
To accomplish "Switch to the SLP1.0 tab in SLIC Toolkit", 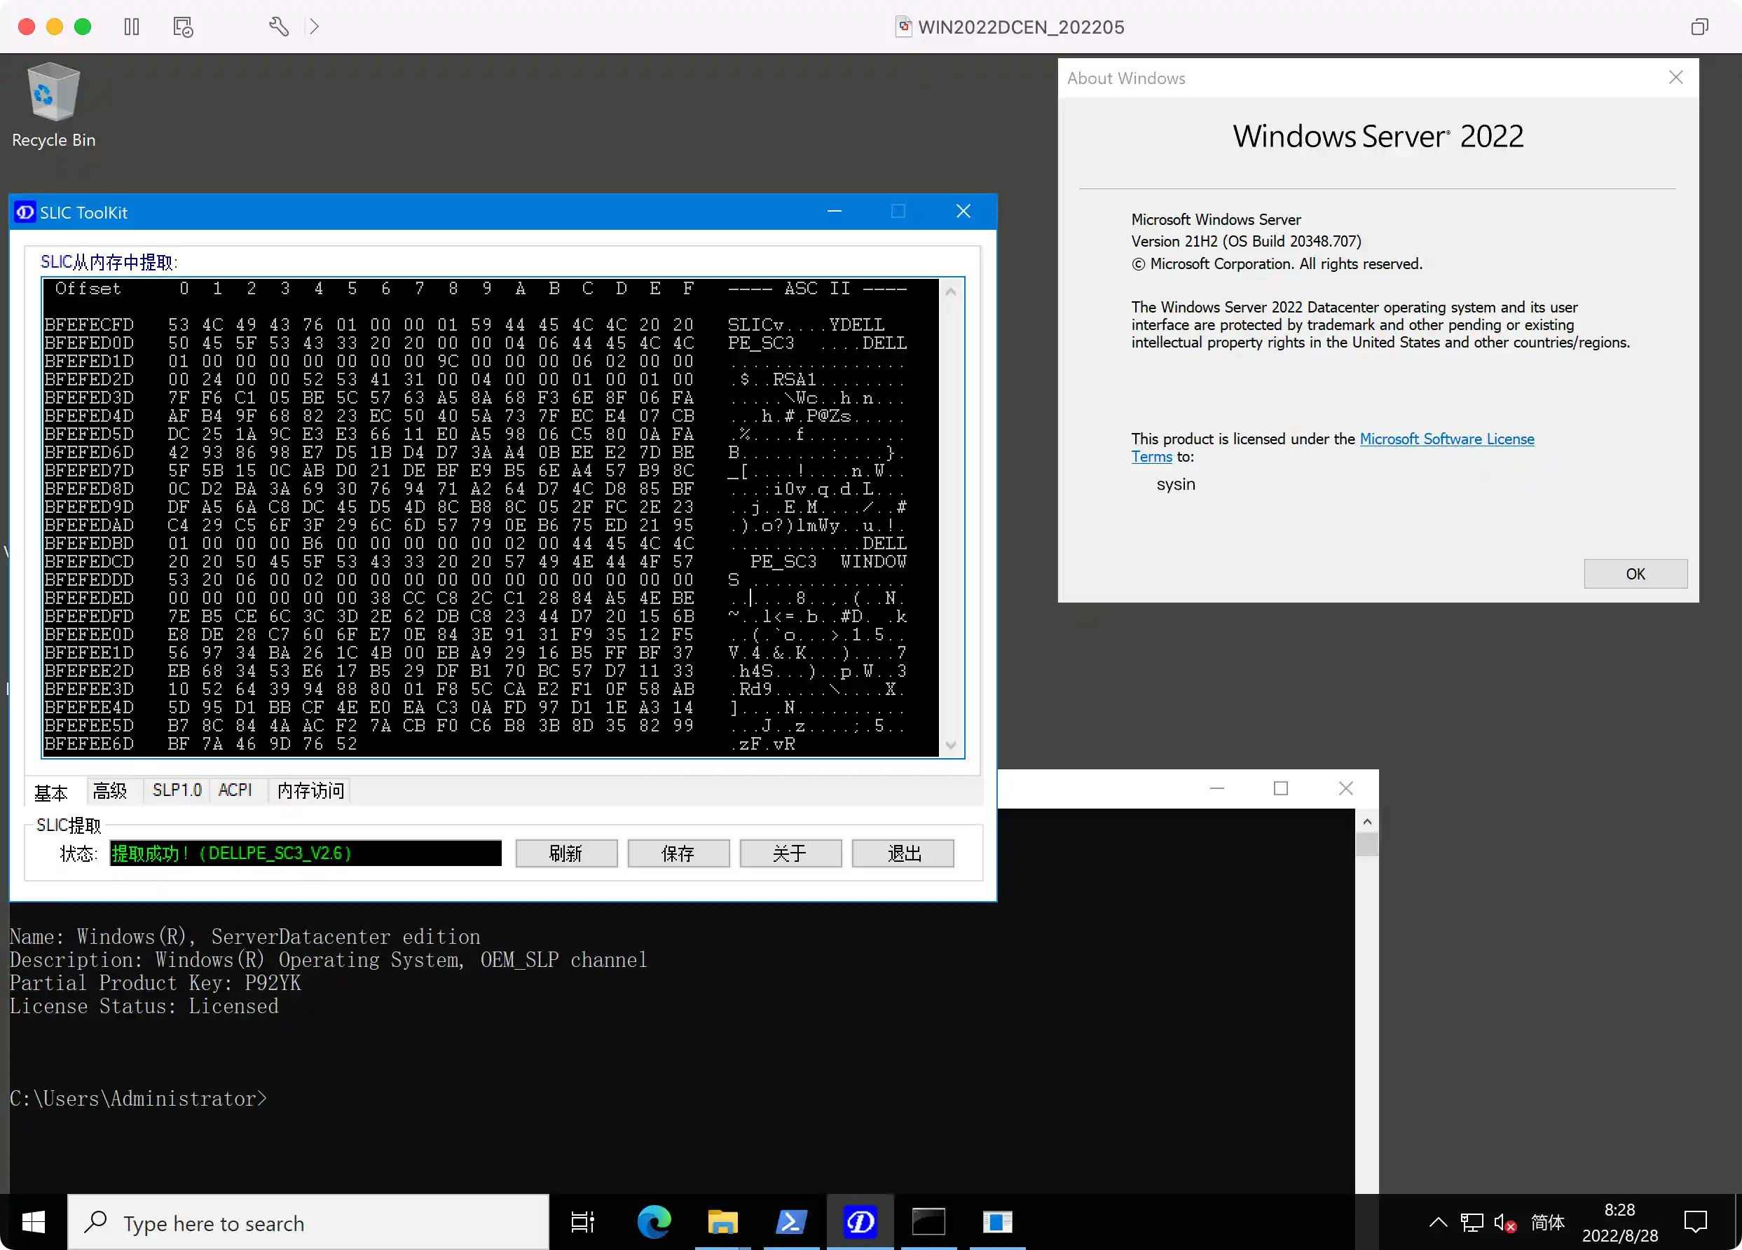I will pos(176,790).
